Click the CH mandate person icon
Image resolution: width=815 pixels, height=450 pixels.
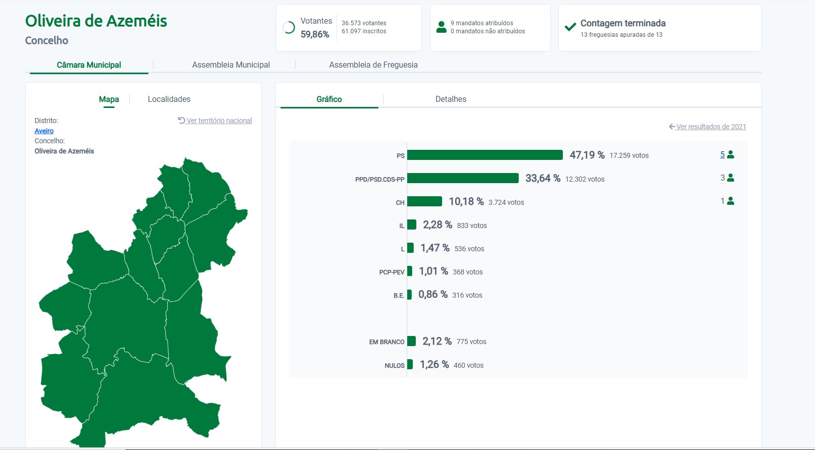[730, 201]
